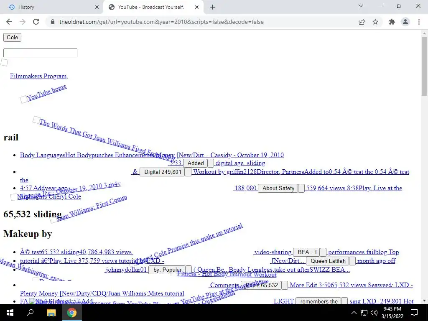
Task: Open Juan Williams: First Comm link
Action: (x=92, y=208)
